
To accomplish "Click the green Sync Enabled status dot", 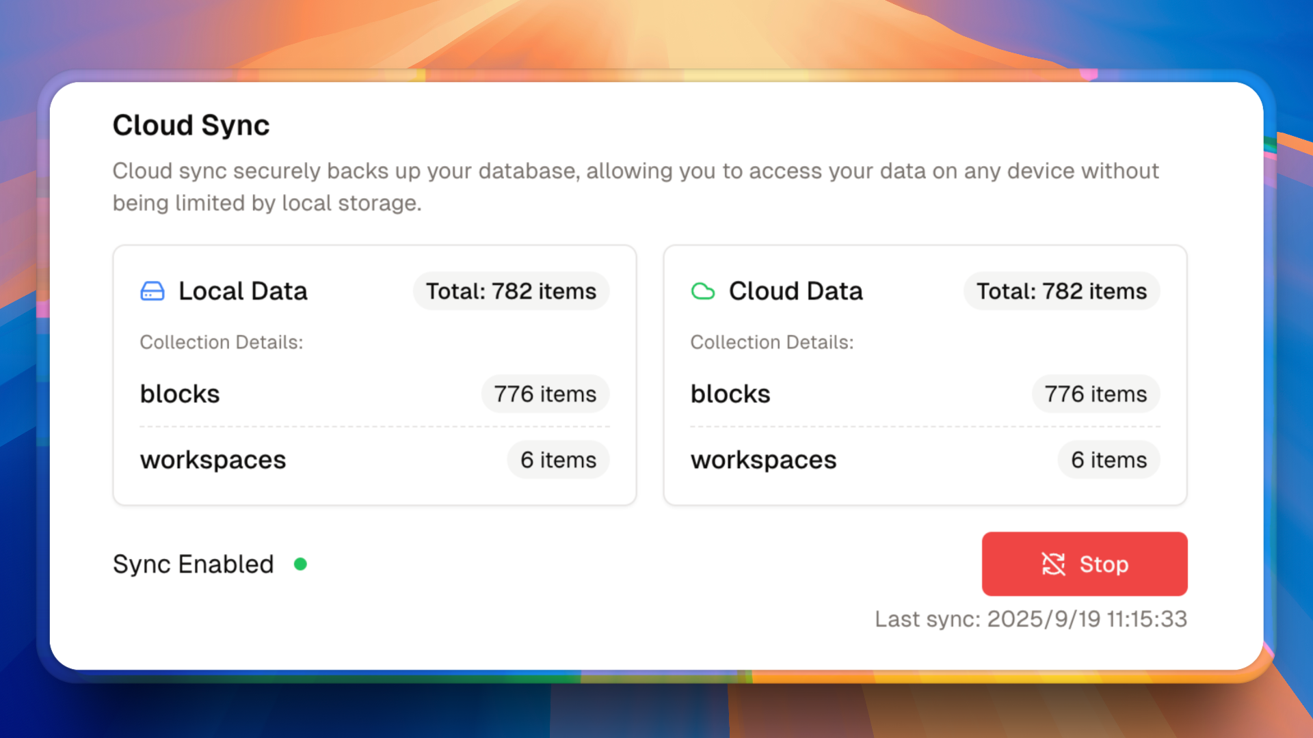I will coord(300,564).
